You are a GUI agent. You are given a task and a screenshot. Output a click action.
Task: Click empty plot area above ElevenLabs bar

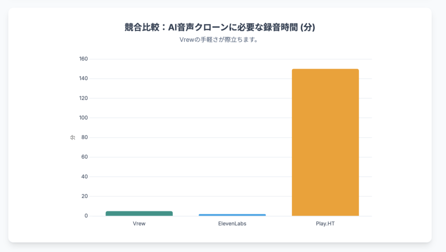[232, 136]
